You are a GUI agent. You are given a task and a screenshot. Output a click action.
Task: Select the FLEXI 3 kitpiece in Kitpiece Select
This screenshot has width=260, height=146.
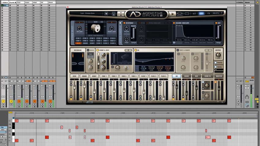[x=113, y=43]
